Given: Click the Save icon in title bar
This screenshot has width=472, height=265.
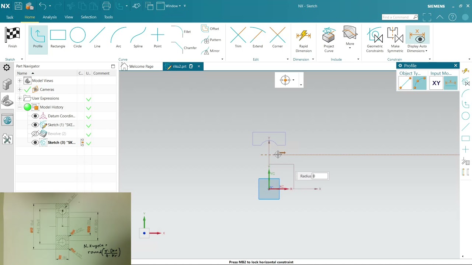Looking at the screenshot, I should click(18, 6).
